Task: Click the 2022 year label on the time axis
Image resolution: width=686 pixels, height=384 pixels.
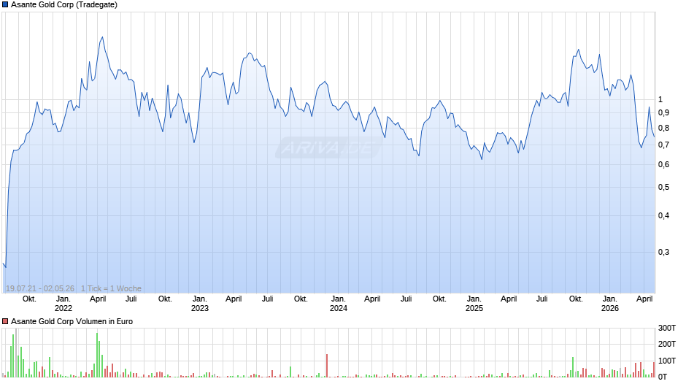Action: tap(63, 308)
